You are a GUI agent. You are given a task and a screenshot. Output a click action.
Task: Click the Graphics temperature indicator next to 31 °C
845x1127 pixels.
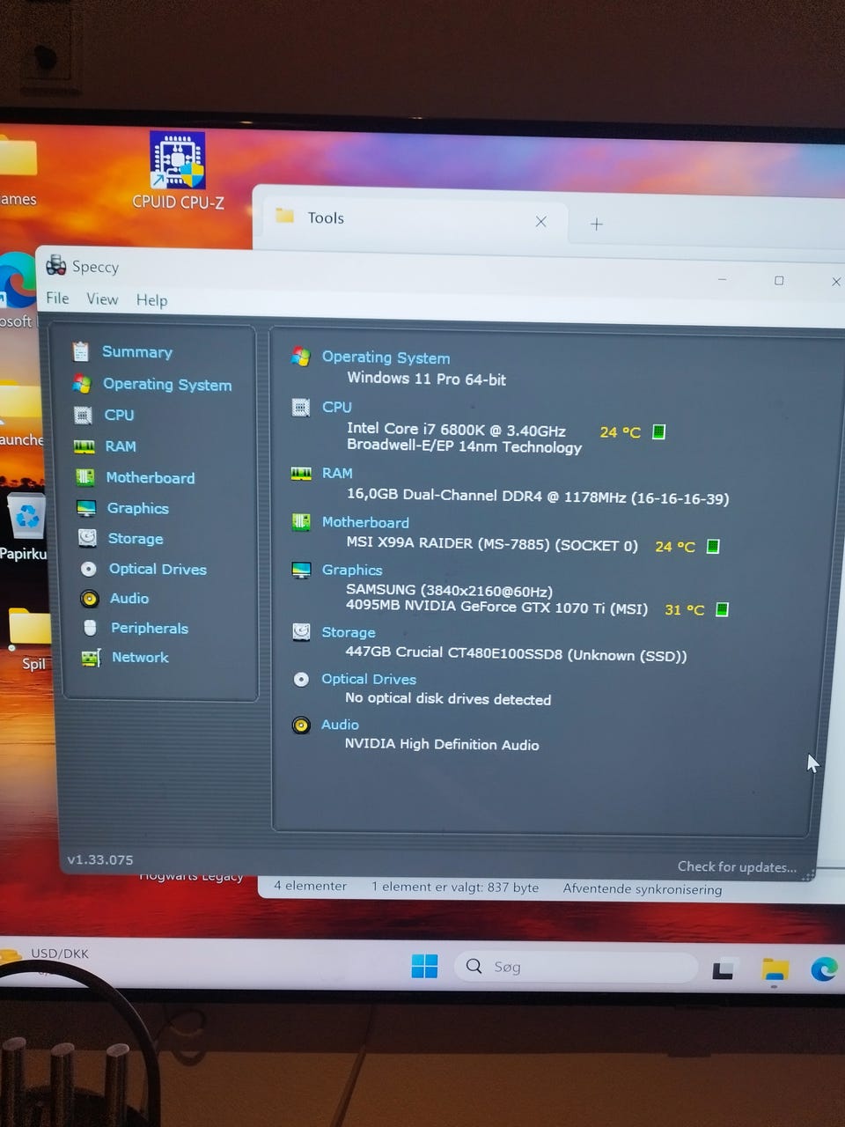tap(722, 609)
